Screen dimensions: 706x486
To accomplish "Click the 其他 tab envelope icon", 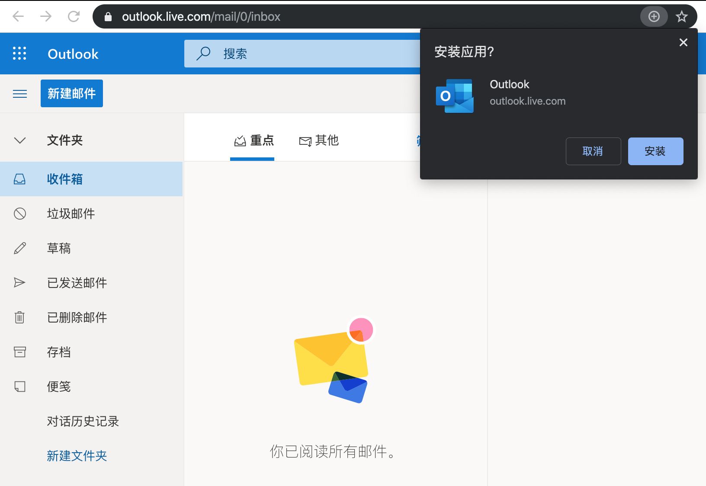I will pos(305,141).
